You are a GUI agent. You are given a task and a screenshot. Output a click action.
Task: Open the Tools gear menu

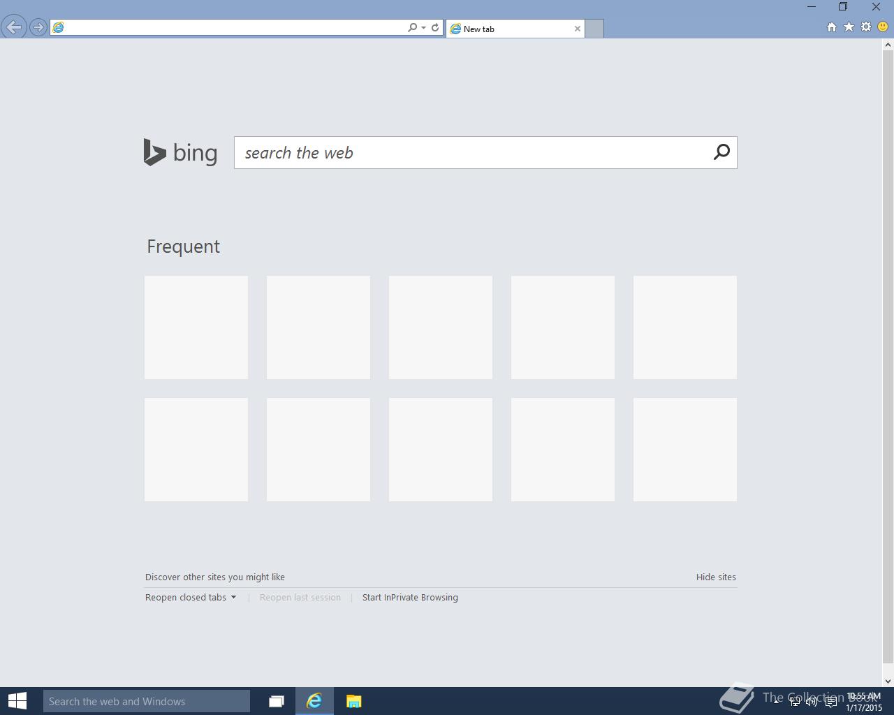pyautogui.click(x=866, y=27)
